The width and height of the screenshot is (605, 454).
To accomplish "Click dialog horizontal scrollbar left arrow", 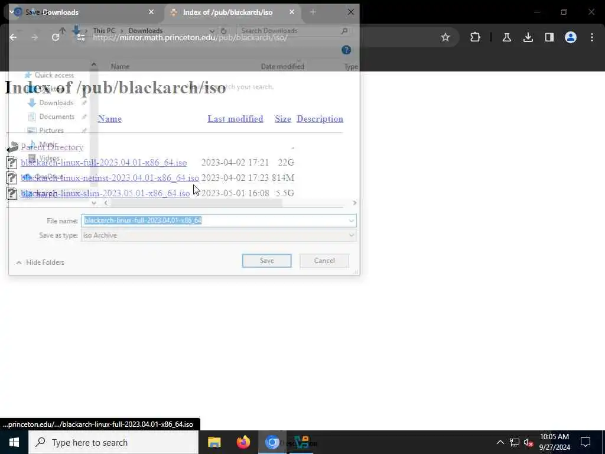I will point(106,203).
